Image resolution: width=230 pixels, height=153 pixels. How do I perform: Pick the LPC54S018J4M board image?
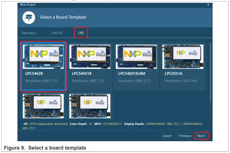pyautogui.click(x=136, y=57)
